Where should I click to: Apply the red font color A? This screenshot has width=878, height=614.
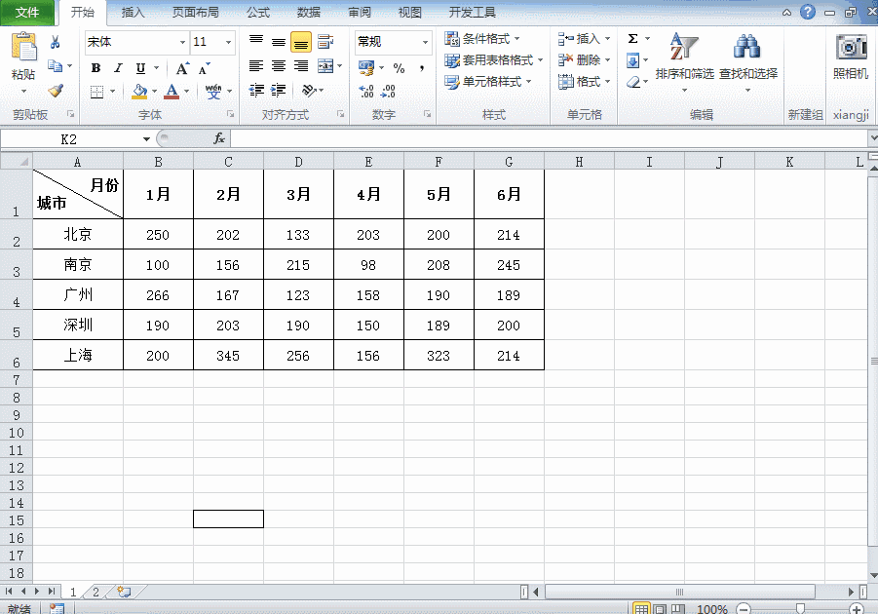[172, 92]
